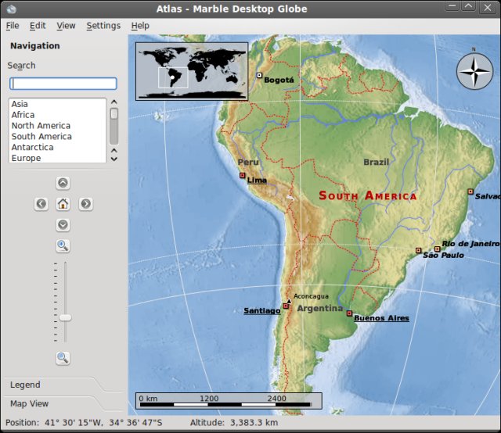Click the list scrollbar thumb
Viewport: 501px width, 433px height.
pos(114,113)
